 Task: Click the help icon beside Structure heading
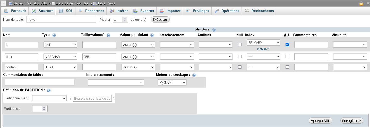pyautogui.click(x=214, y=30)
